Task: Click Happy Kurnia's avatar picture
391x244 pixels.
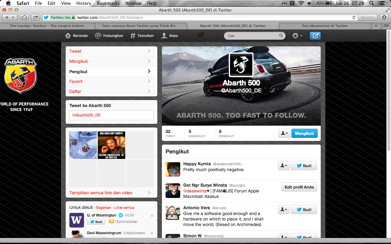Action: pyautogui.click(x=173, y=169)
